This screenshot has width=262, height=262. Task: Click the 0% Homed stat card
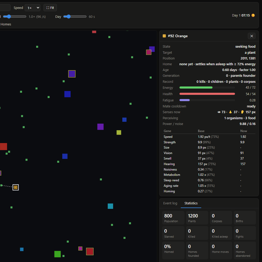(x=173, y=250)
